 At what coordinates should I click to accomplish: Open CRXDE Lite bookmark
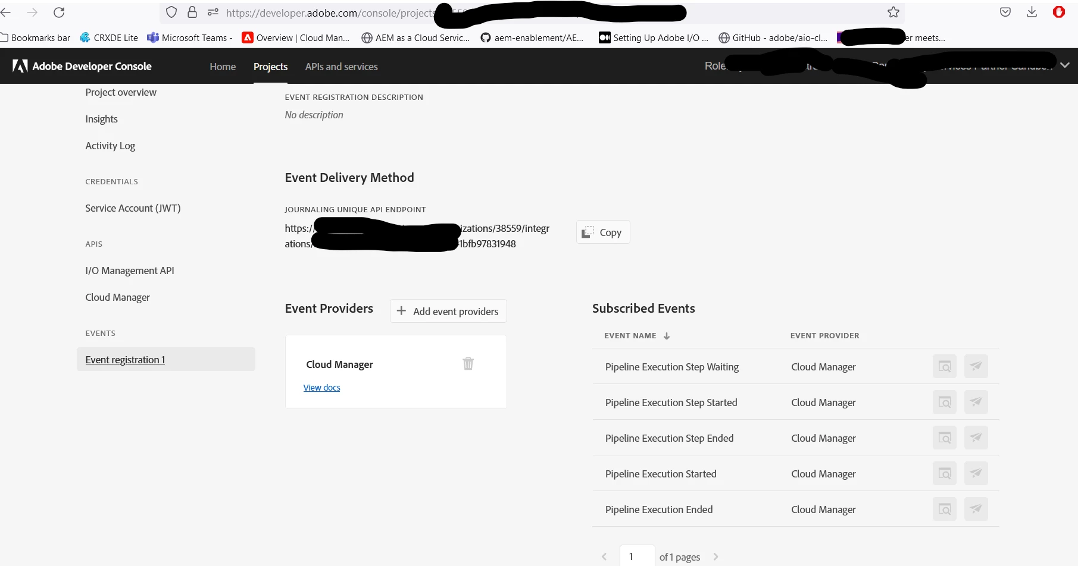109,37
